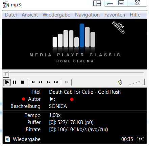Open the Favoriten menu
This screenshot has width=149, height=146.
115,15
